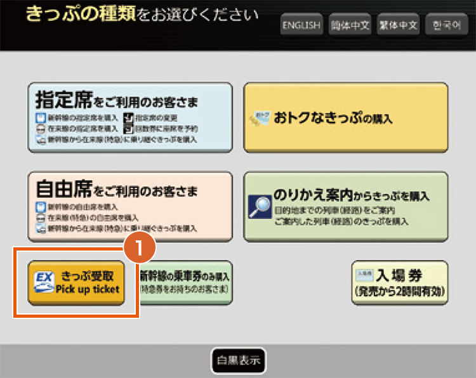Select 繁体中文 language button
The height and width of the screenshot is (378, 476).
[x=398, y=25]
